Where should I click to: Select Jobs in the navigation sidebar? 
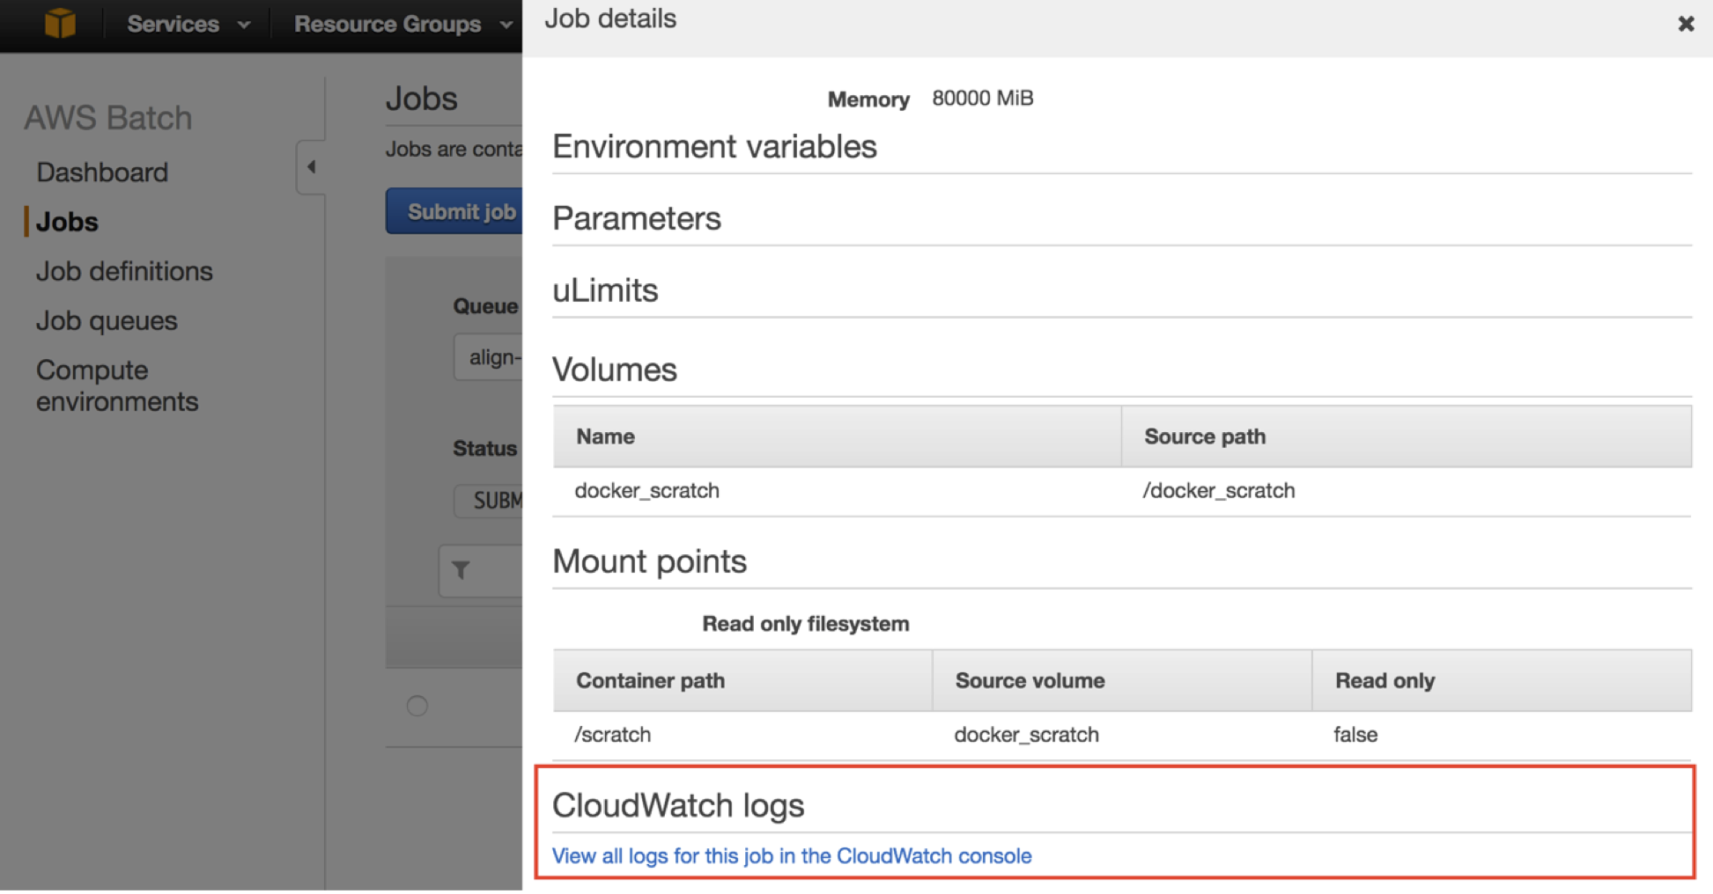(67, 222)
